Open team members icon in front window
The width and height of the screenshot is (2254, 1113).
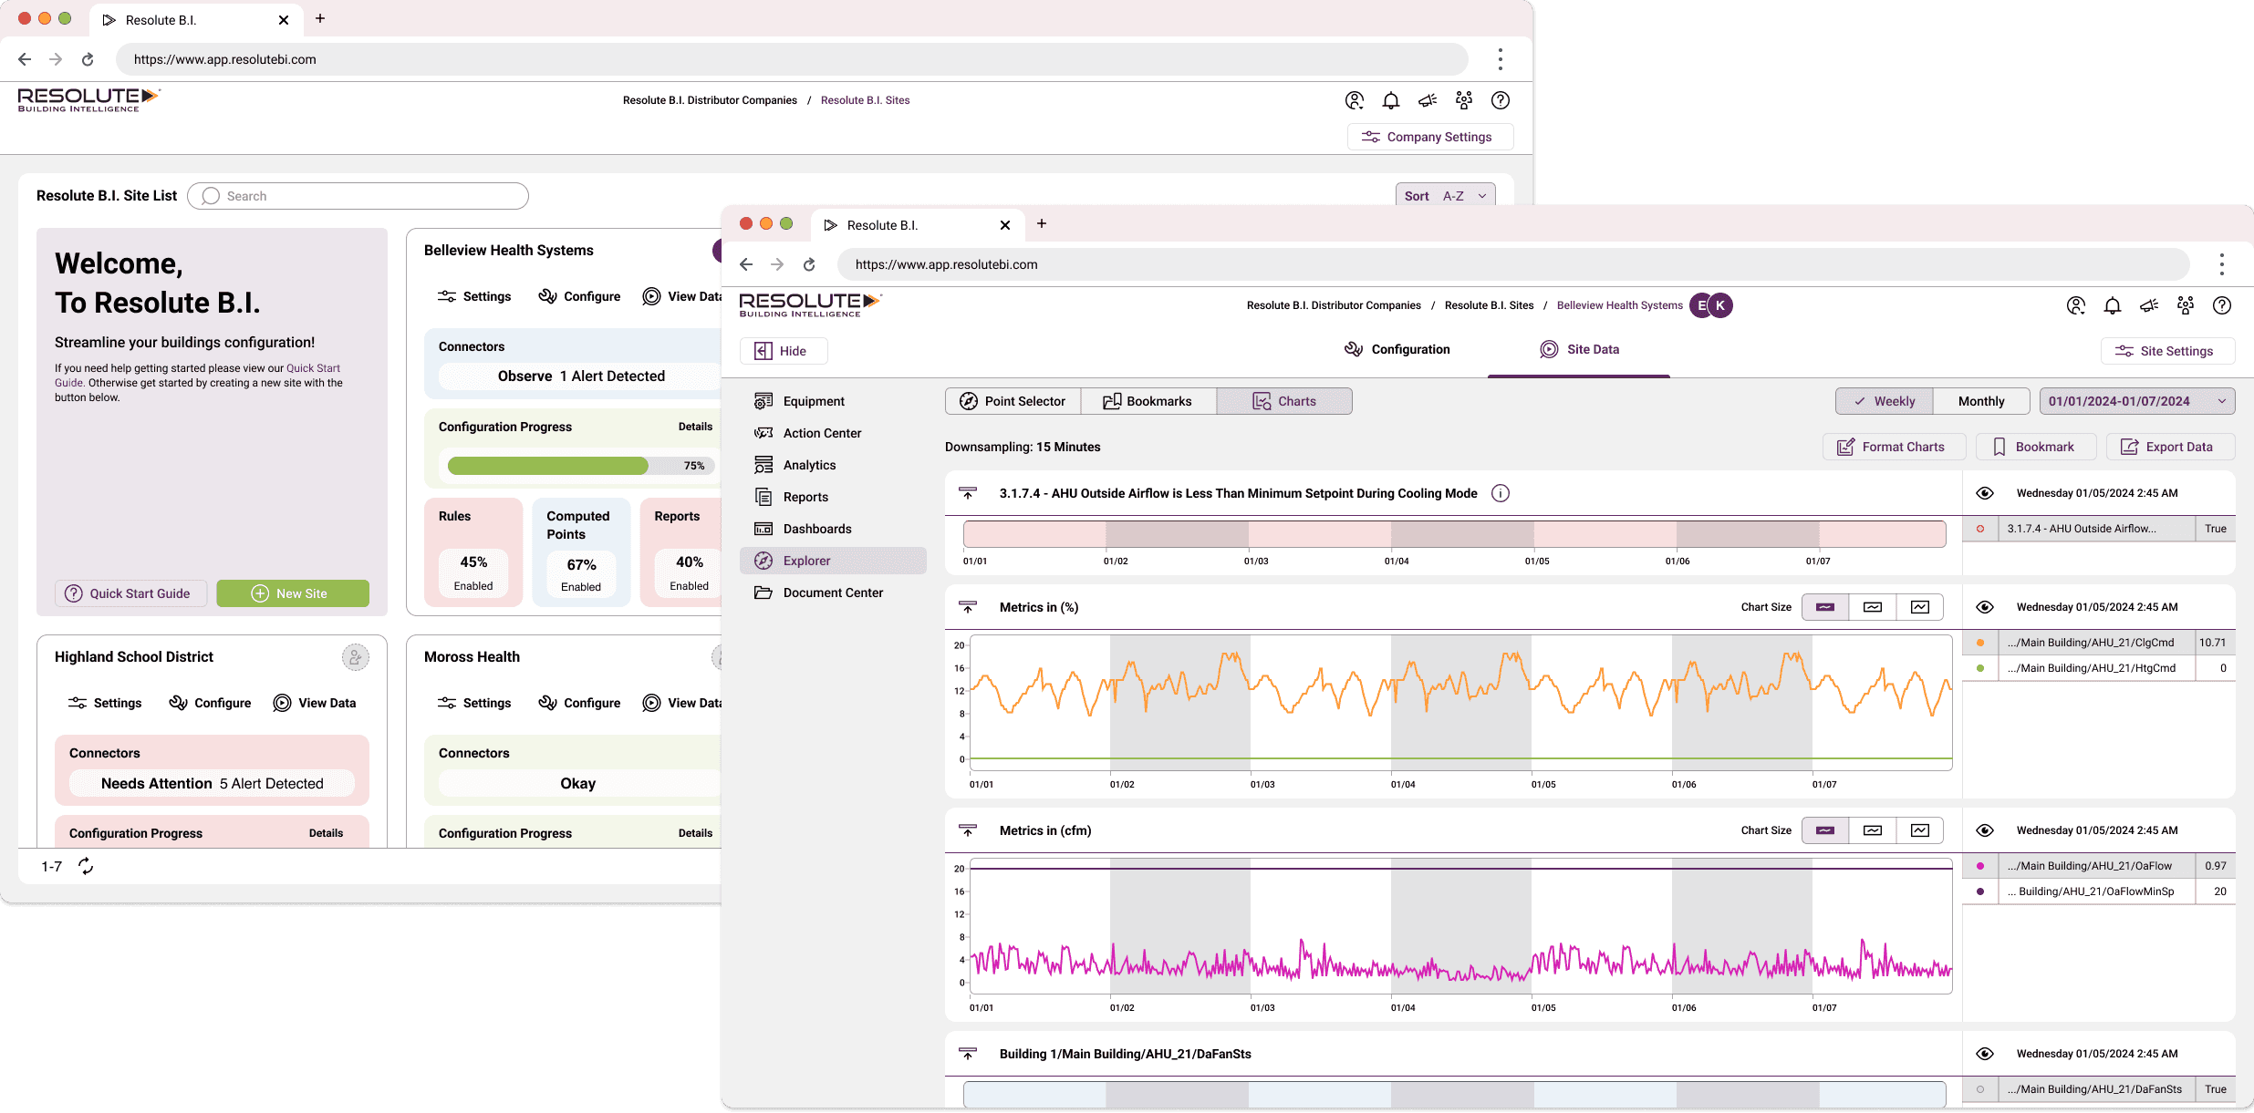pos(2186,306)
